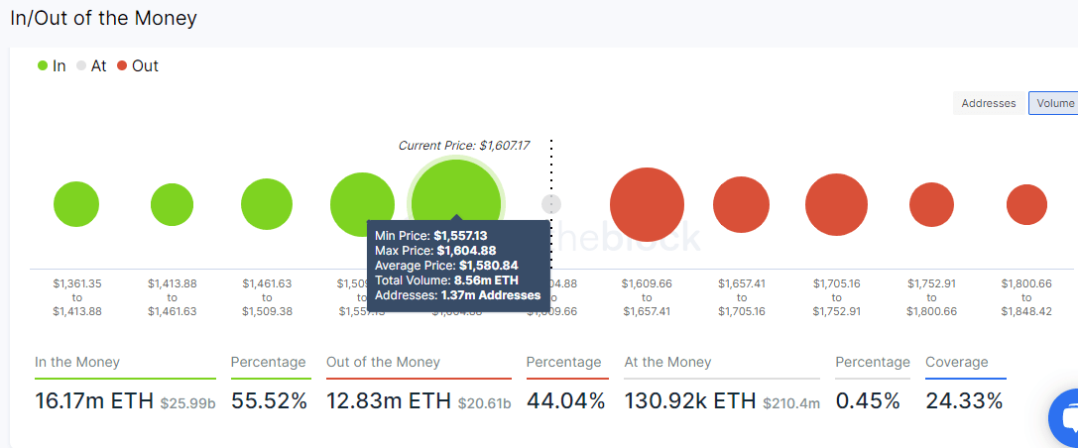Click the small gray At the Money bubble
The image size is (1078, 448).
[x=551, y=204]
